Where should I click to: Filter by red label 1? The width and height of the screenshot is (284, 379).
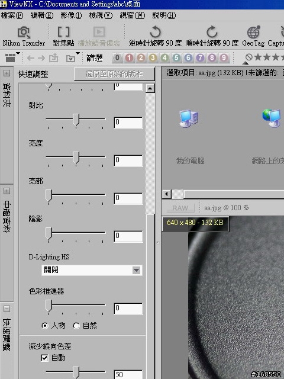click(129, 58)
